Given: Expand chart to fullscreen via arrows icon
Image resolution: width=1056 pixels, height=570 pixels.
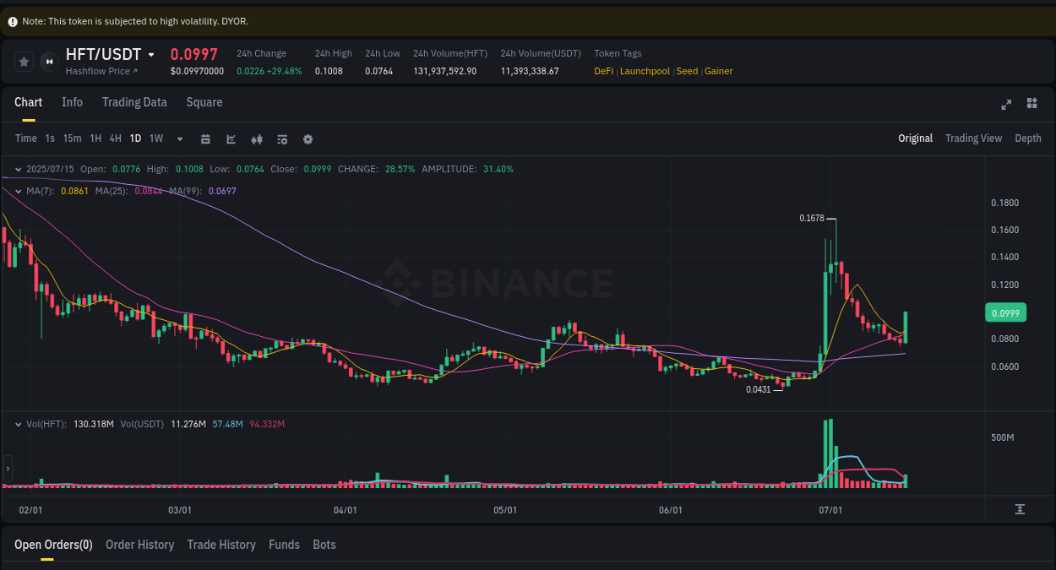Looking at the screenshot, I should tap(1005, 105).
